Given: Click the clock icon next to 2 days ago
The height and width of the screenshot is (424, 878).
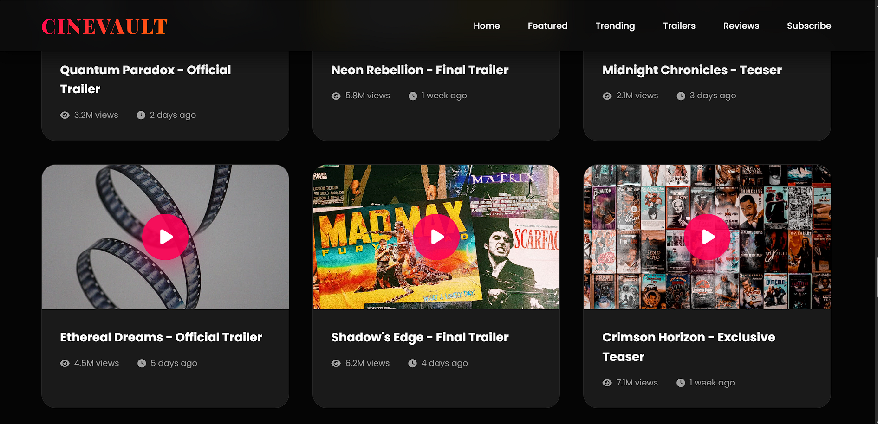Looking at the screenshot, I should tap(141, 115).
